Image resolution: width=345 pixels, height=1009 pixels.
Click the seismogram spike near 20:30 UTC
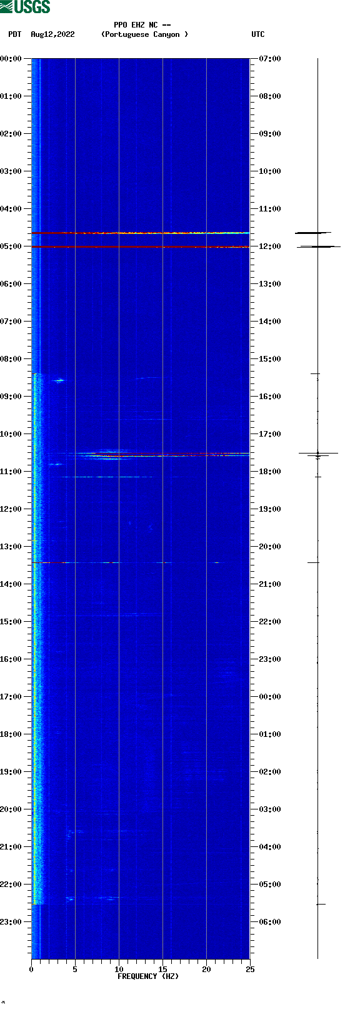tap(313, 562)
